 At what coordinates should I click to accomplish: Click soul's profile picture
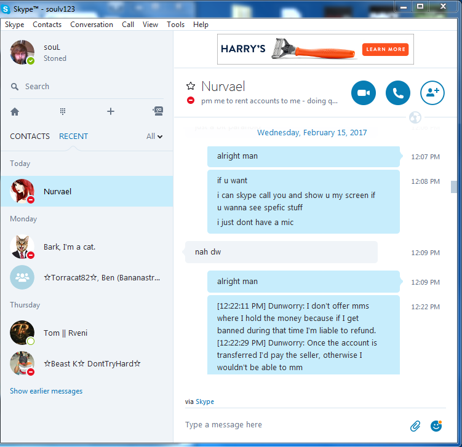point(22,52)
